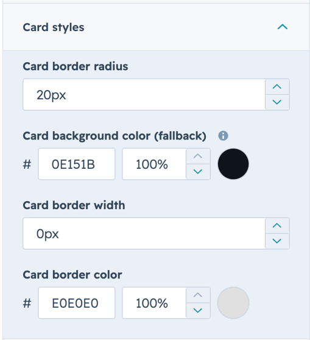
Task: Increase border color opacity with up arrow
Action: click(198, 295)
